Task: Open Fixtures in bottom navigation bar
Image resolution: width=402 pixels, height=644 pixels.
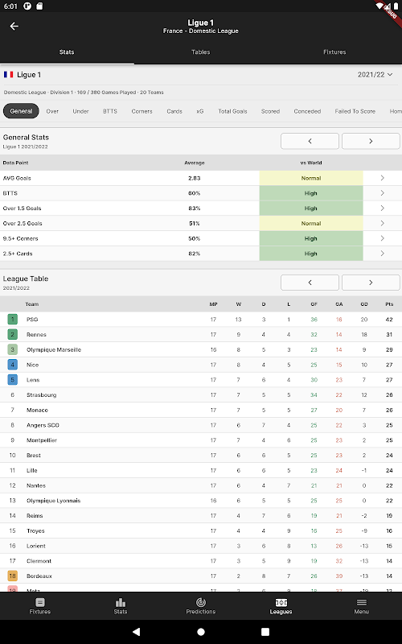Action: click(39, 606)
